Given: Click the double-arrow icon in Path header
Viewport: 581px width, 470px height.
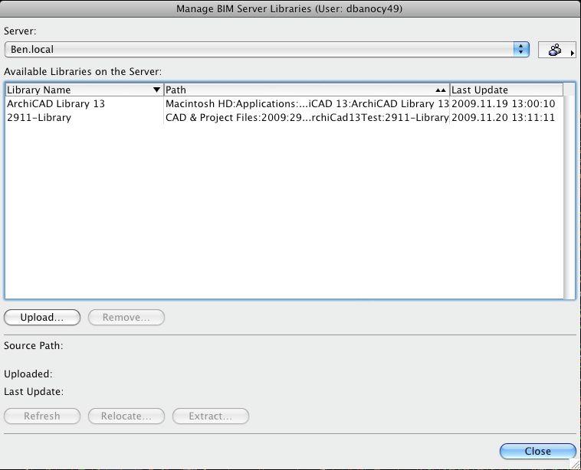Looking at the screenshot, I should [x=441, y=90].
